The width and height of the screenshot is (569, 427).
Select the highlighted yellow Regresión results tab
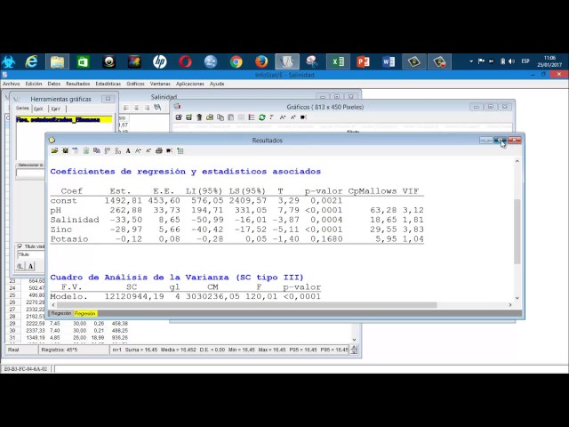(85, 313)
